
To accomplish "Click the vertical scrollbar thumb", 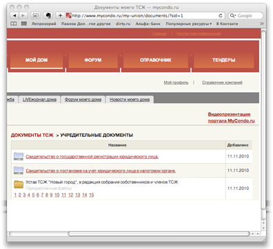I will click(x=263, y=120).
